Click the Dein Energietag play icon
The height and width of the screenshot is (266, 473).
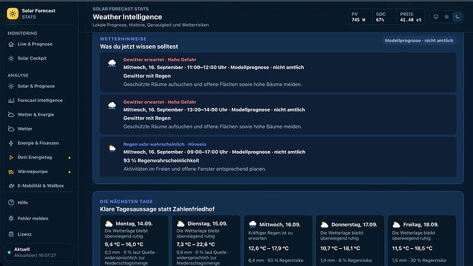pos(11,157)
